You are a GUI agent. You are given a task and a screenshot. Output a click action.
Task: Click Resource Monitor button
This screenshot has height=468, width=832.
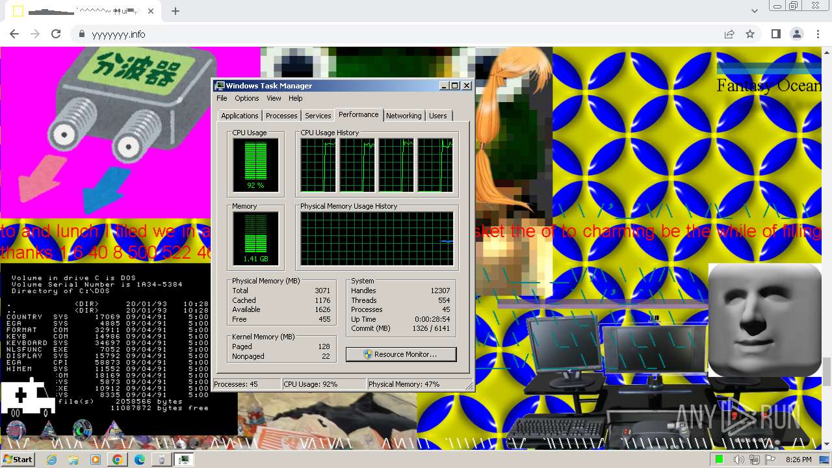401,354
